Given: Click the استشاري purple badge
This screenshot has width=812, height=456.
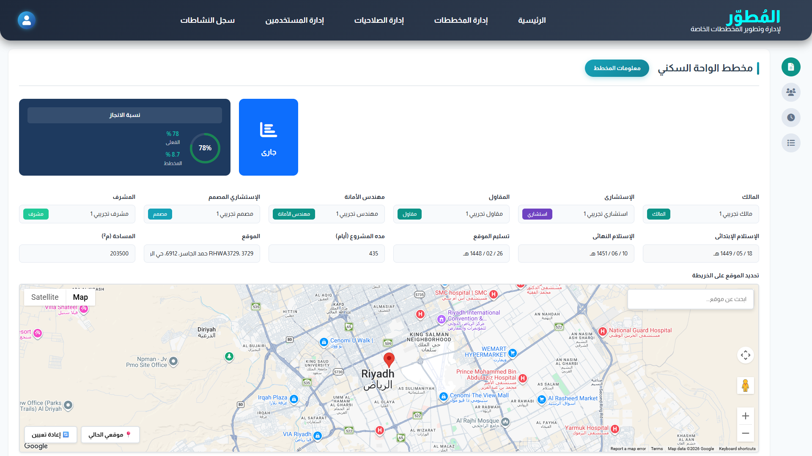Looking at the screenshot, I should point(537,214).
